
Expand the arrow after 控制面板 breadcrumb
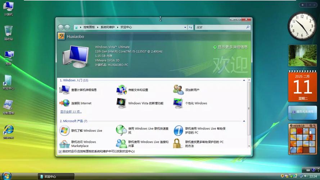(98, 27)
